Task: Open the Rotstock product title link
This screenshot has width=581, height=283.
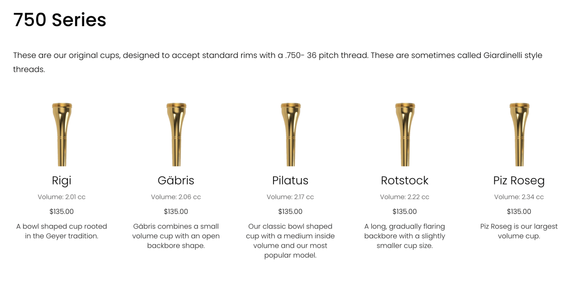Action: pyautogui.click(x=404, y=181)
